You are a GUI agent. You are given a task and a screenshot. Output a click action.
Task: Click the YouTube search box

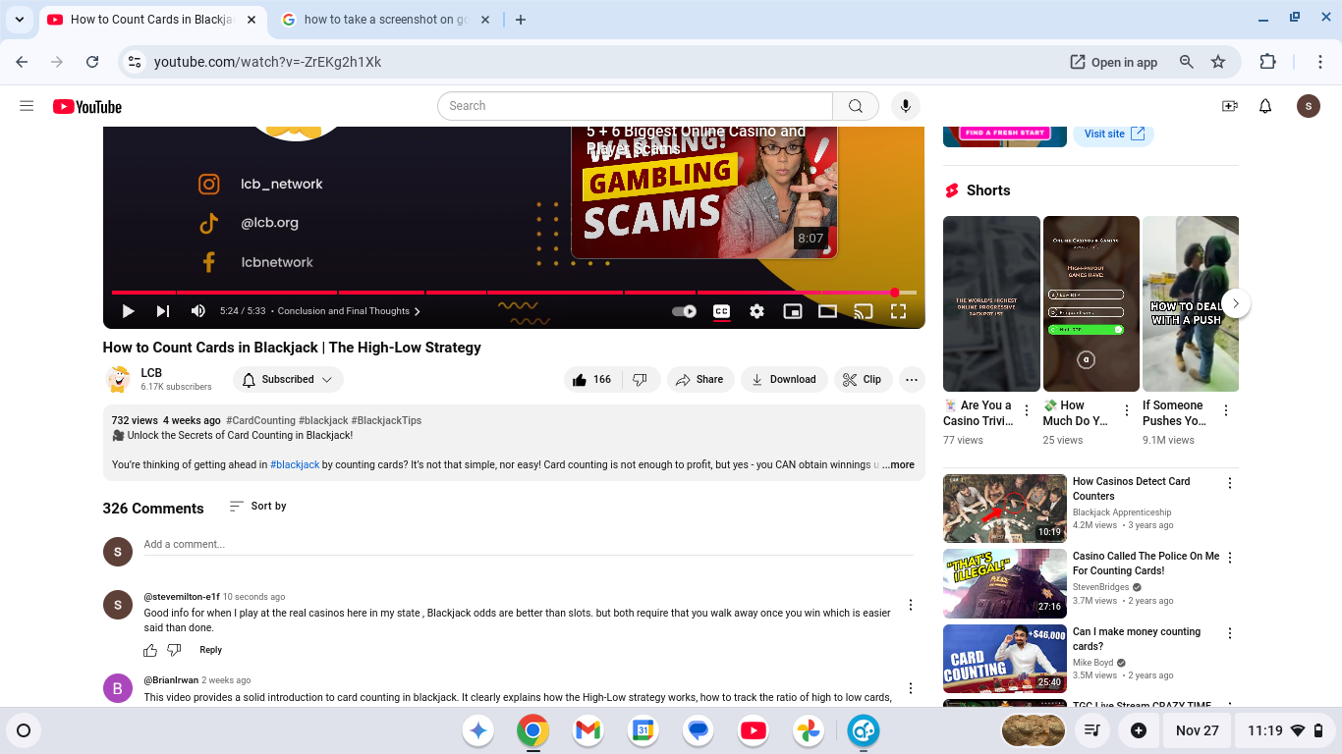(x=635, y=106)
